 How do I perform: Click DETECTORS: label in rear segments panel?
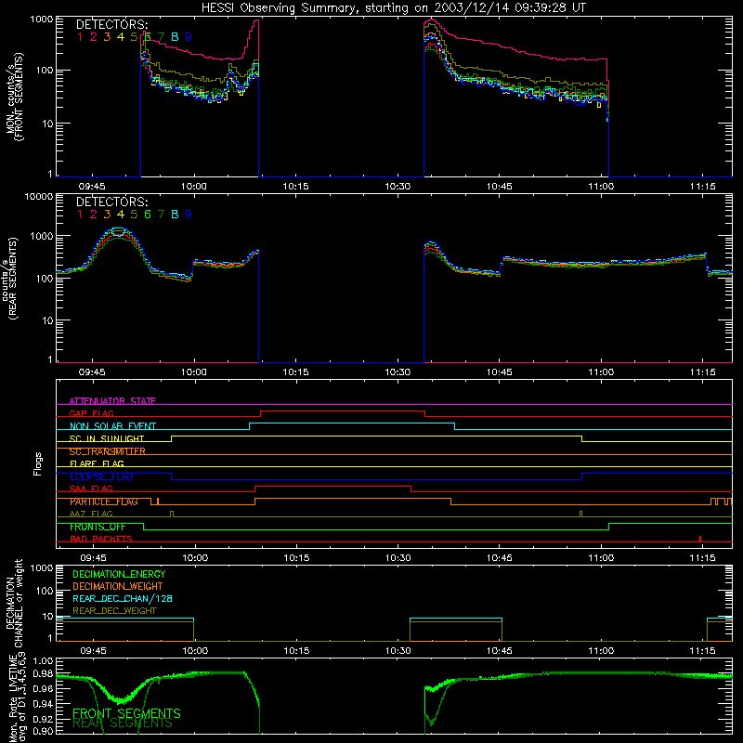(111, 202)
